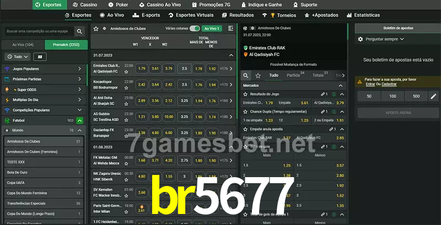Select the 100 quick stake amount
This screenshot has width=441, height=225.
[x=392, y=96]
